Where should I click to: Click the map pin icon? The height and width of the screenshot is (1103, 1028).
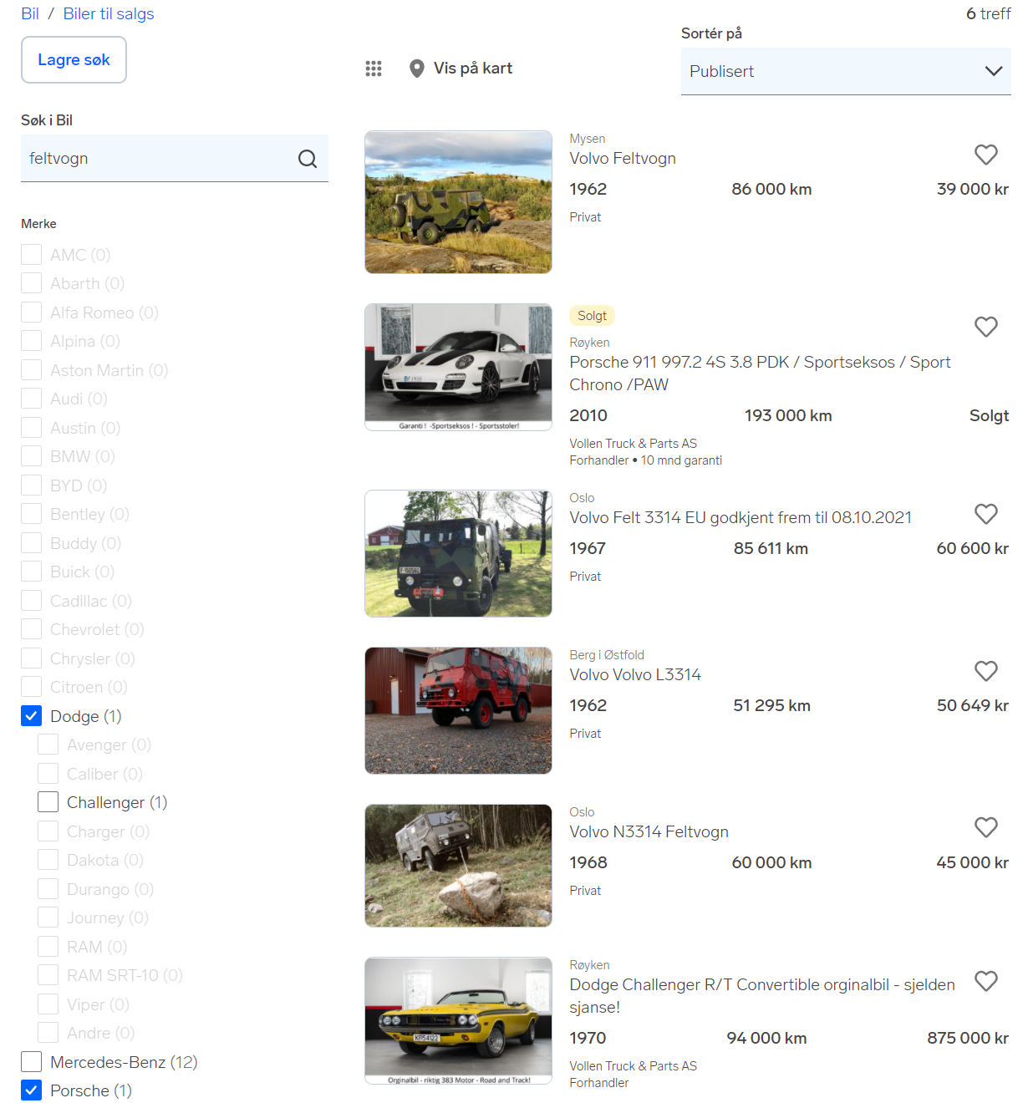tap(416, 69)
